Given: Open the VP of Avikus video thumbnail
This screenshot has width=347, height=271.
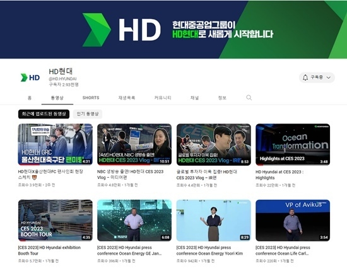Looking at the screenshot, I should coord(293,221).
